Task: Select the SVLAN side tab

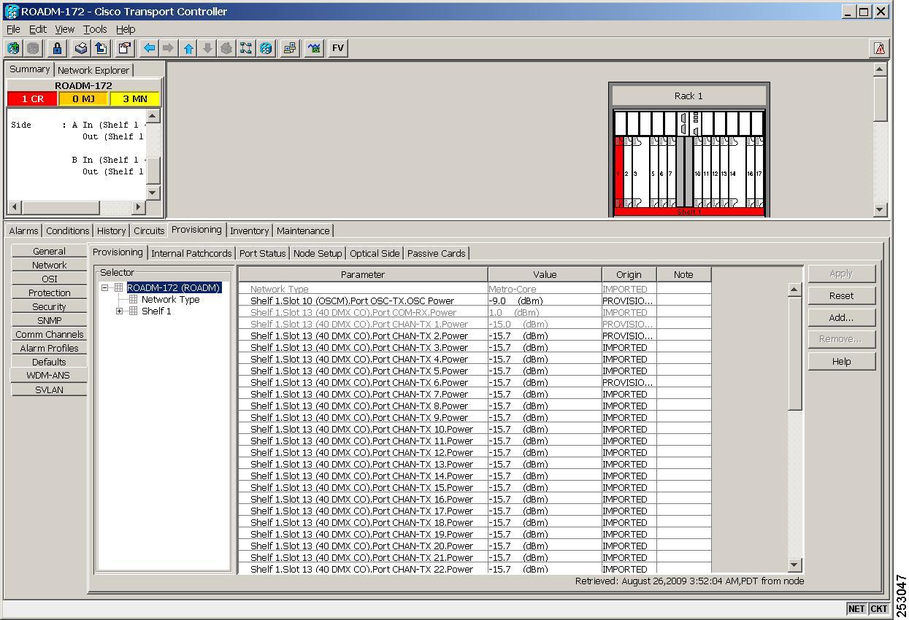Action: (49, 390)
